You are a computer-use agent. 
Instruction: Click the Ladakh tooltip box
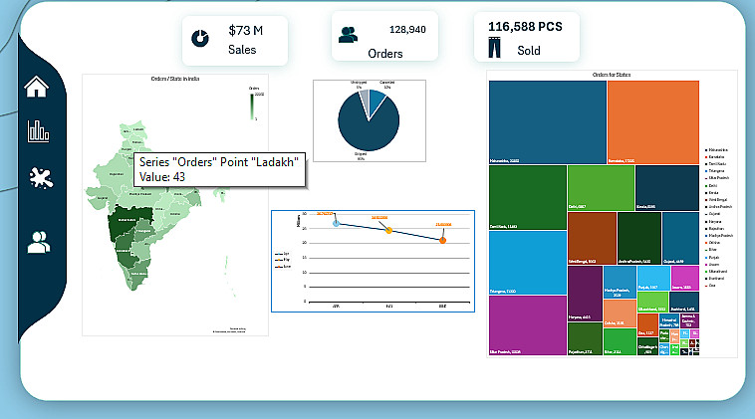click(219, 169)
